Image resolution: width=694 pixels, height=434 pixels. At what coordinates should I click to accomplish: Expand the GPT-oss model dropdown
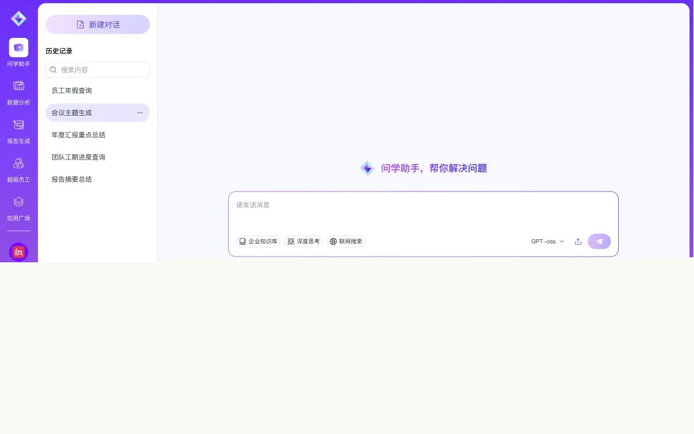pos(547,241)
